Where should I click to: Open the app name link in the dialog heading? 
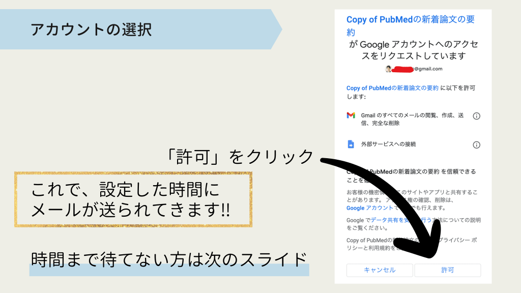point(410,25)
